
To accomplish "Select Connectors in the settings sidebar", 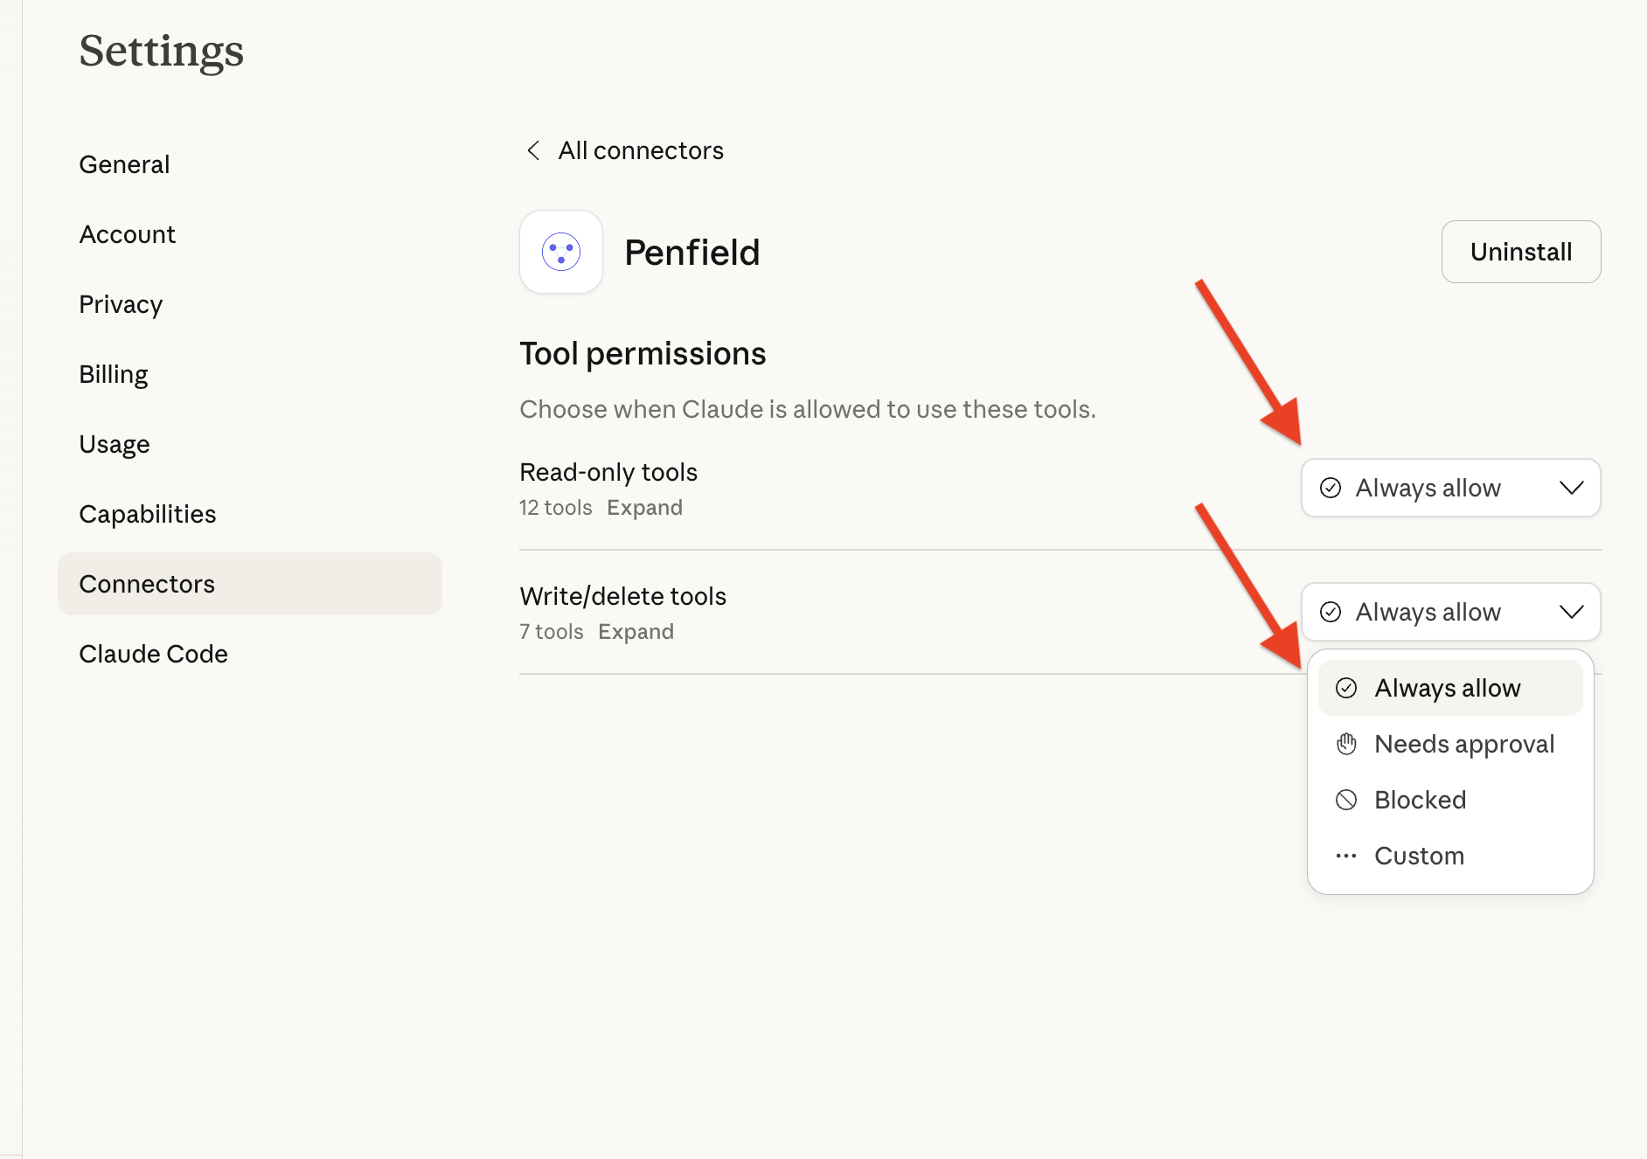I will coord(250,584).
